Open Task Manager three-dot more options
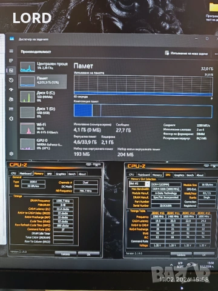Viewport: 218px width, 291px height. [216, 54]
